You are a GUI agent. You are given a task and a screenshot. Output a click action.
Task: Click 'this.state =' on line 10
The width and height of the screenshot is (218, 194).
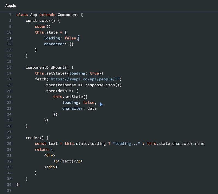tap(49, 32)
